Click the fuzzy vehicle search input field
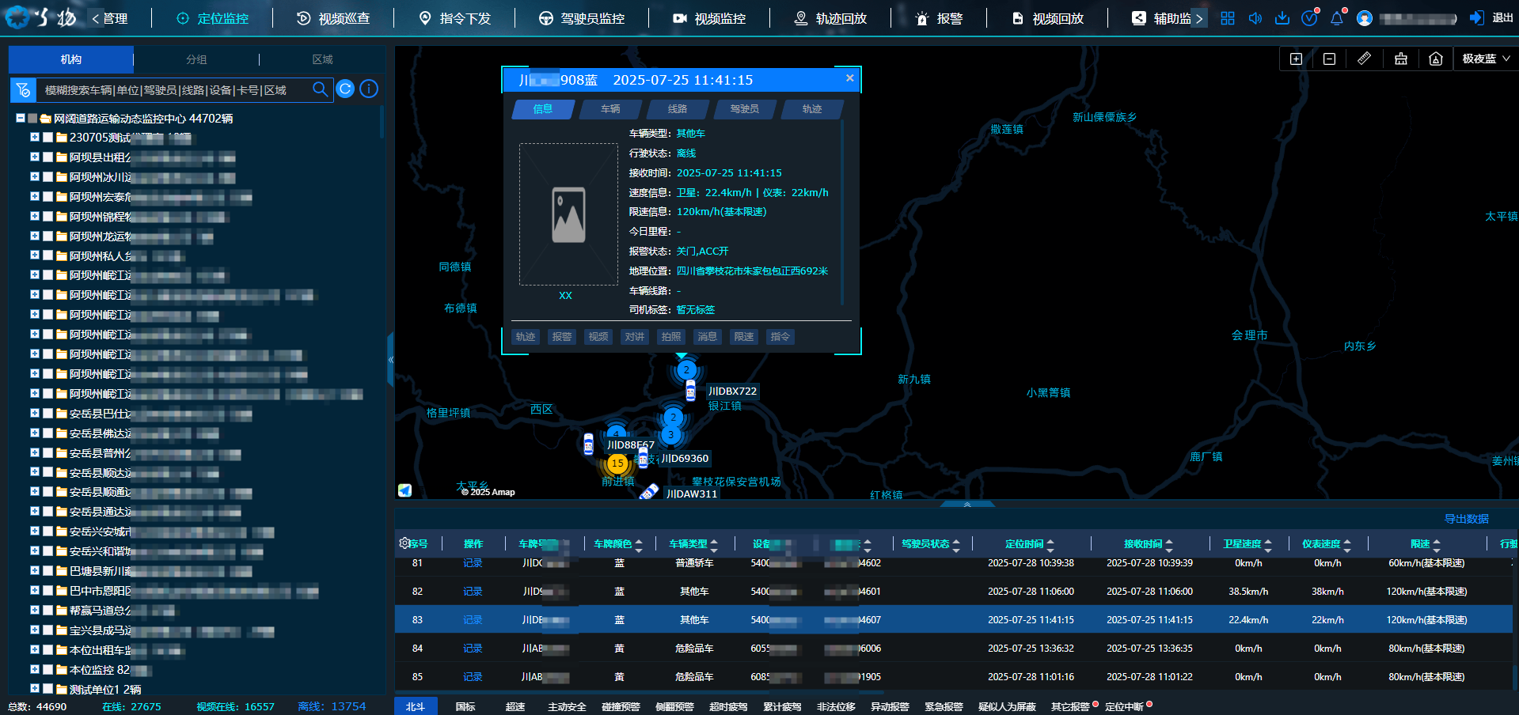Screen dimensions: 1519x715 coord(174,90)
